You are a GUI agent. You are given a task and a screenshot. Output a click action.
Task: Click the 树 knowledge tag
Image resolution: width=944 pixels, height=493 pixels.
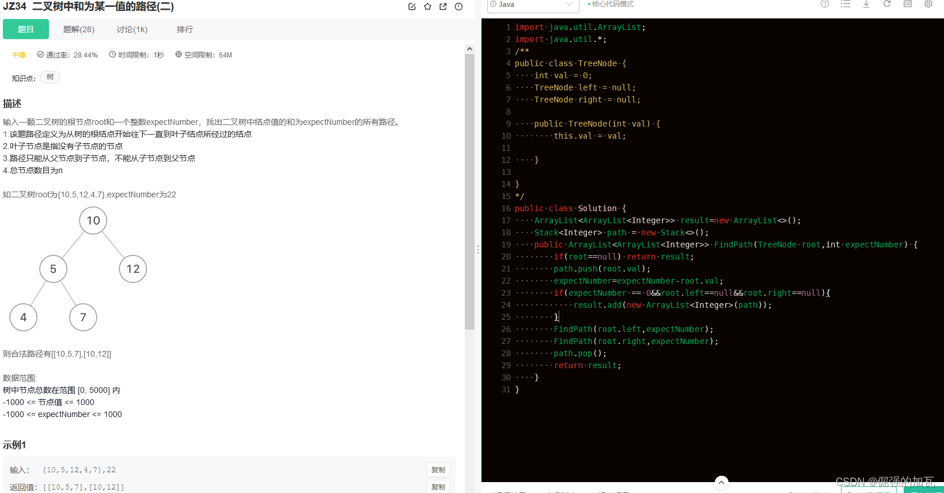pyautogui.click(x=50, y=77)
